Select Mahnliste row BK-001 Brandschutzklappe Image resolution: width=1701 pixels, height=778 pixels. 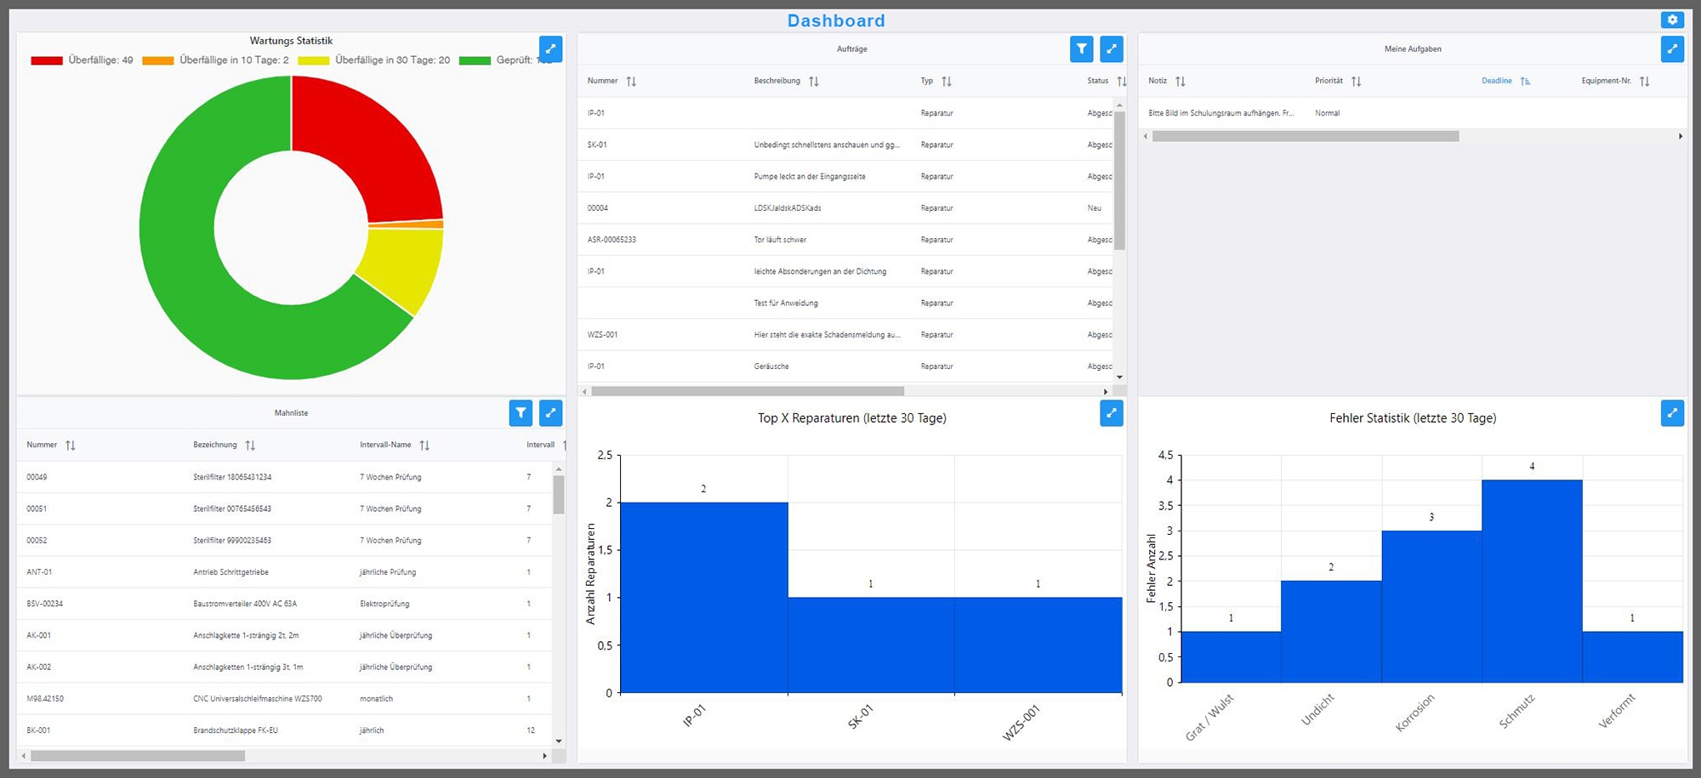pyautogui.click(x=284, y=730)
